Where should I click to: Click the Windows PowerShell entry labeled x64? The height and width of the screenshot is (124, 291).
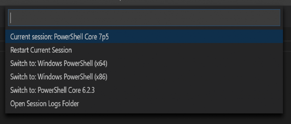tap(144, 63)
